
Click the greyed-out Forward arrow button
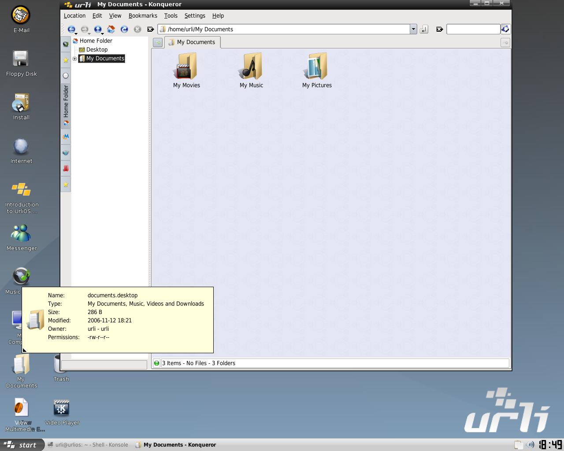click(x=84, y=29)
